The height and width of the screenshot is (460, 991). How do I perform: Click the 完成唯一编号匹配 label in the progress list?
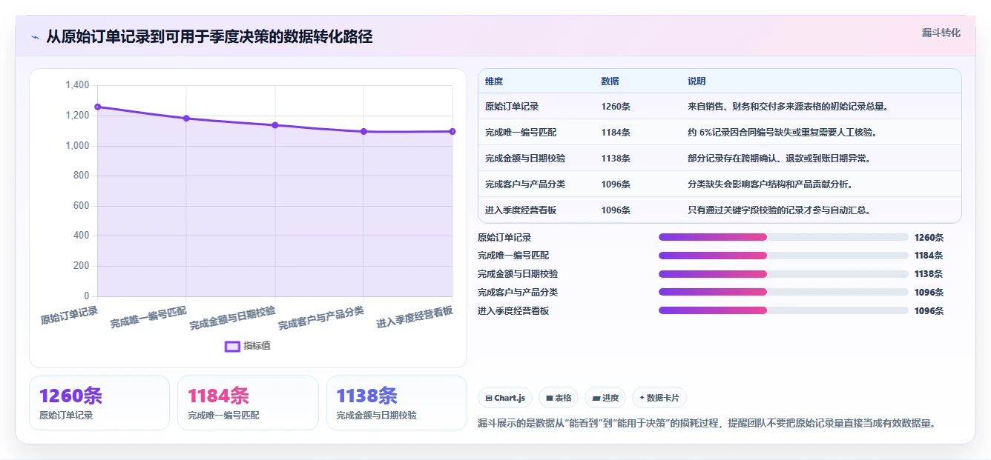point(513,256)
